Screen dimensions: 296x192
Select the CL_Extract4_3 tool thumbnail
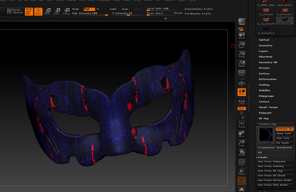pyautogui.click(x=266, y=30)
